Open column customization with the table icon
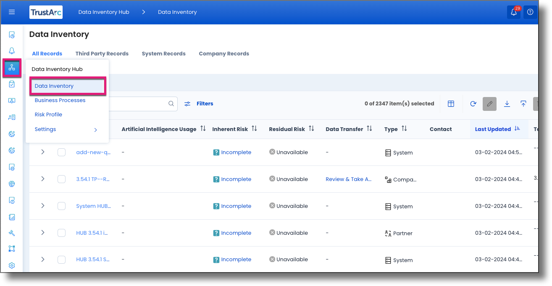This screenshot has height=286, width=552. pyautogui.click(x=451, y=104)
